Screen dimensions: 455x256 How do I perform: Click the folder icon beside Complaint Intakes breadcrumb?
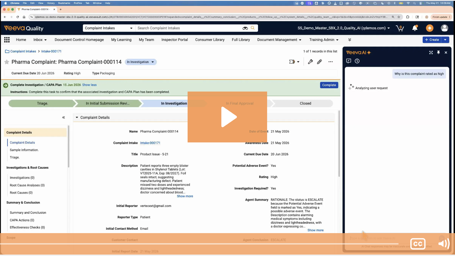pyautogui.click(x=7, y=51)
